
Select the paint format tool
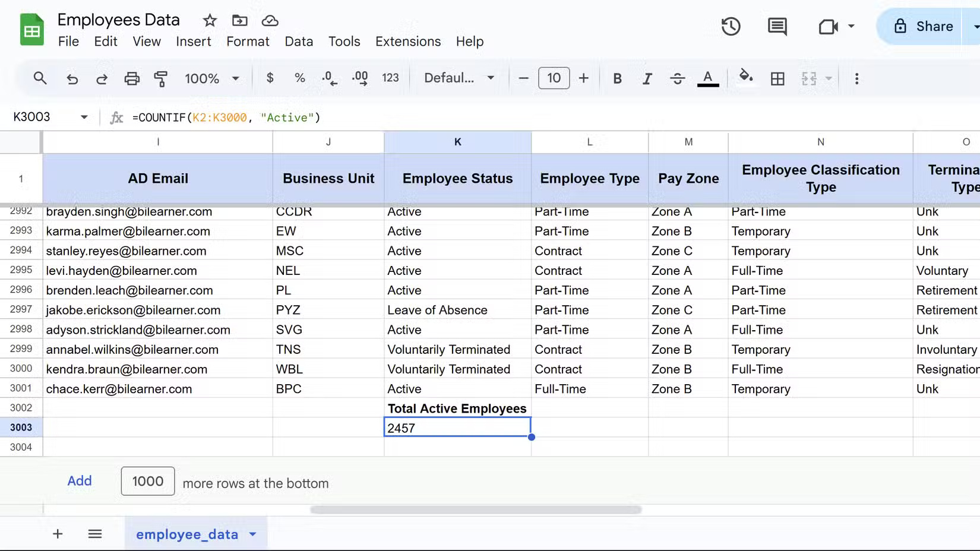(161, 78)
